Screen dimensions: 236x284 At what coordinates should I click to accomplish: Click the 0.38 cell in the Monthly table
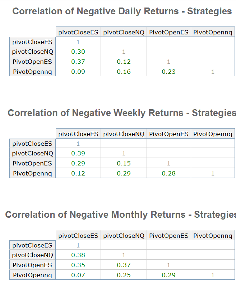click(78, 255)
